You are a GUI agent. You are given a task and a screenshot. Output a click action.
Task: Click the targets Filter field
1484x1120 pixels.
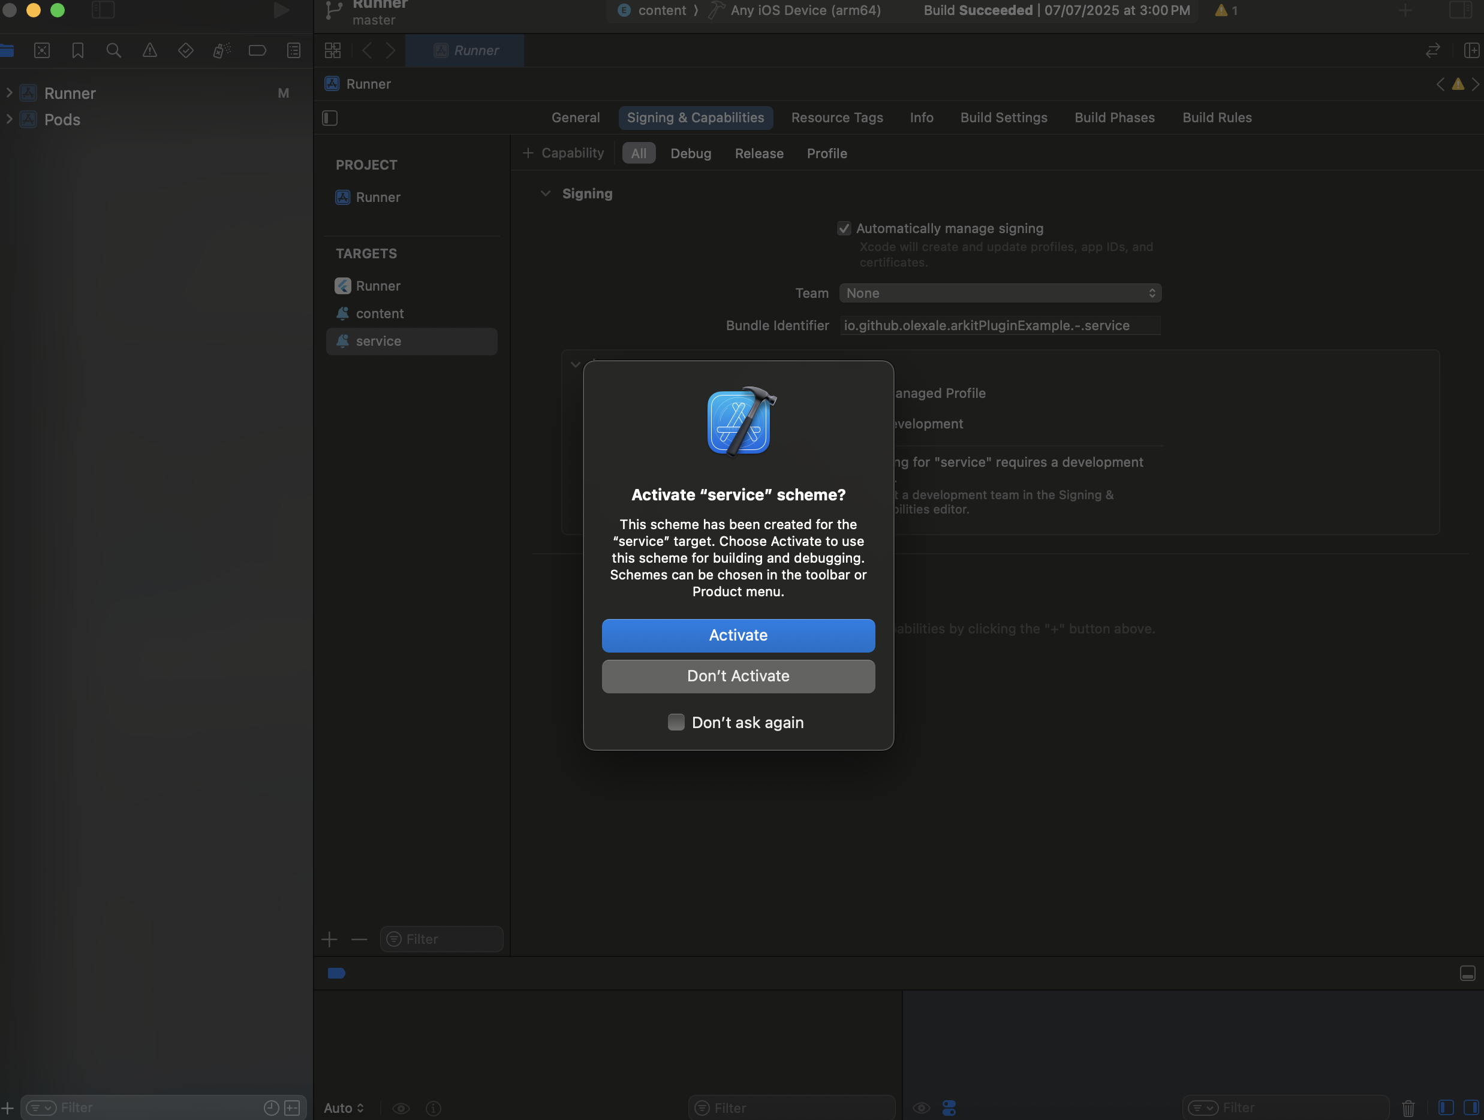441,939
